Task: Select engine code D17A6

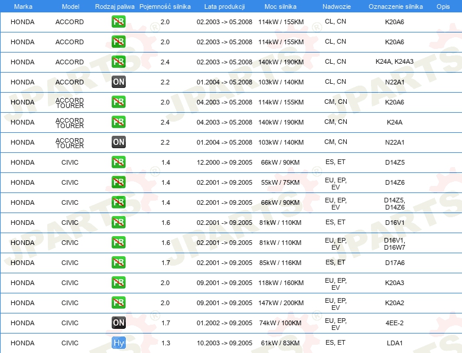Action: point(395,263)
